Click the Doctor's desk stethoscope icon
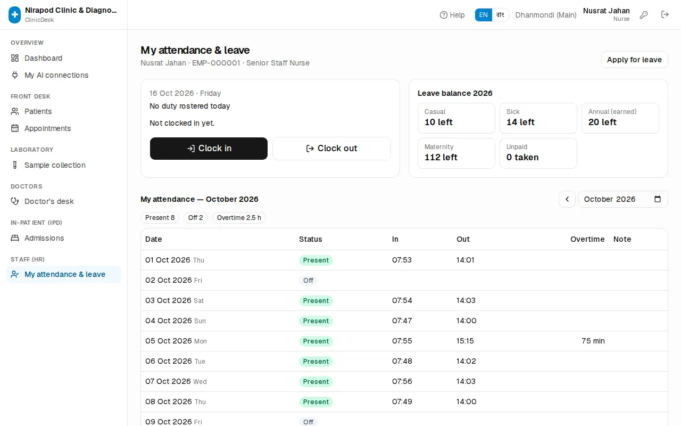 click(15, 201)
